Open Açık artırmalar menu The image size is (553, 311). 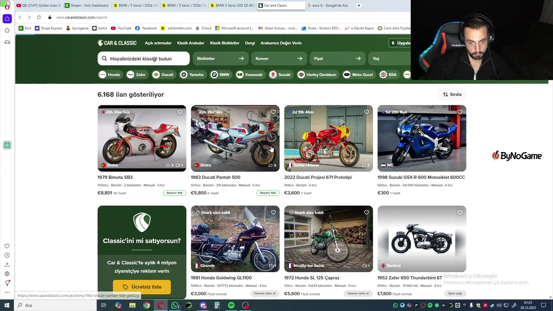coord(158,43)
